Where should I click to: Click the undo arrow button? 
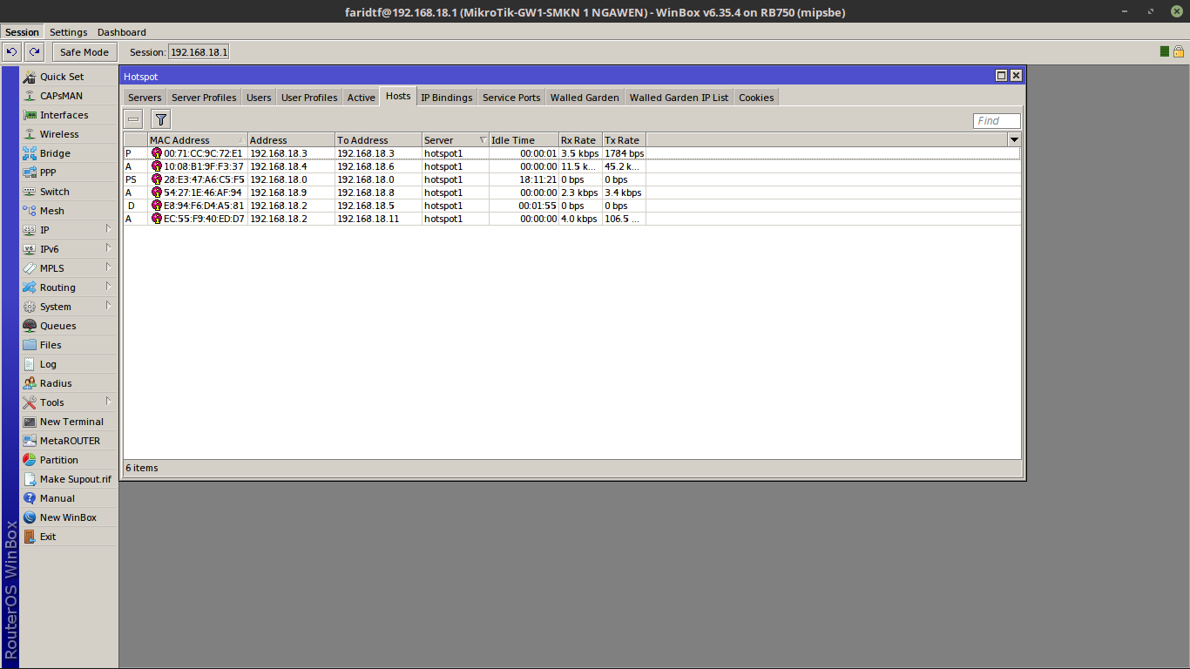coord(11,52)
